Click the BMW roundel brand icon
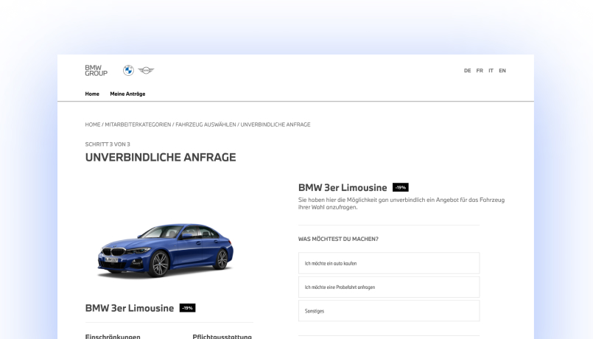 (128, 70)
